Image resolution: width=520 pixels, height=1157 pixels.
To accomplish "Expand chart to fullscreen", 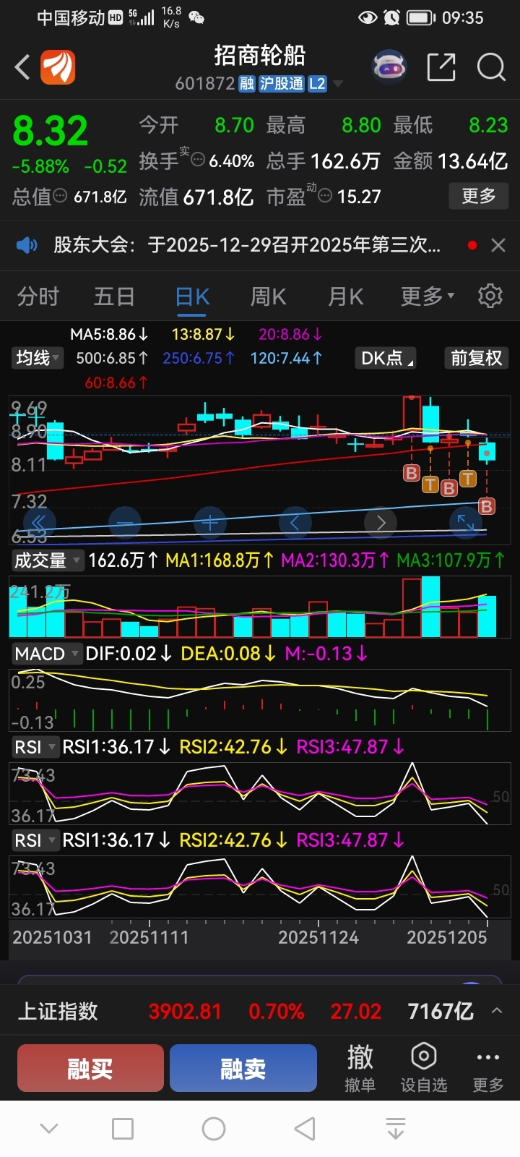I will (x=466, y=522).
